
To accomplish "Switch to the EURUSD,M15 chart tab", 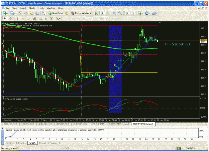I will (10, 124).
